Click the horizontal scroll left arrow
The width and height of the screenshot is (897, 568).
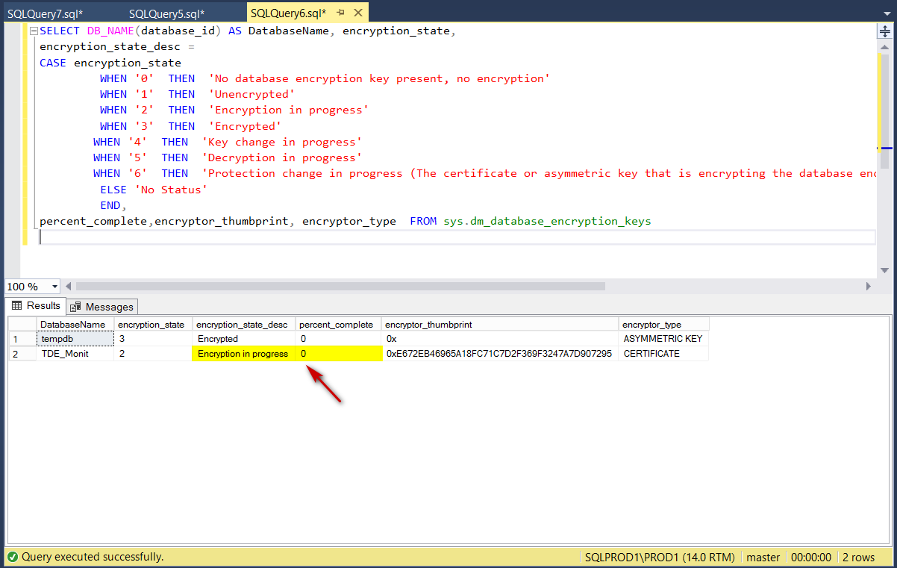click(69, 287)
